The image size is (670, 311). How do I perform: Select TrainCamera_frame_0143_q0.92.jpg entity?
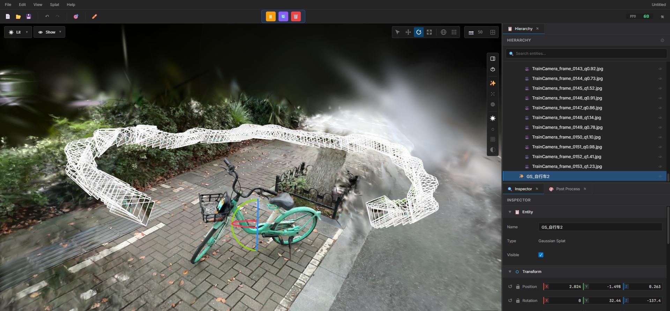coord(585,69)
